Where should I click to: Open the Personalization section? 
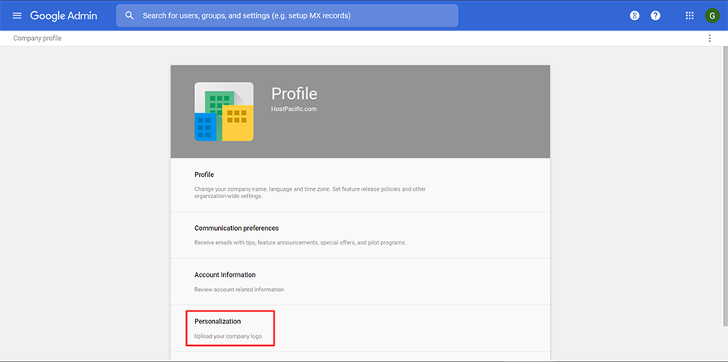(360, 328)
